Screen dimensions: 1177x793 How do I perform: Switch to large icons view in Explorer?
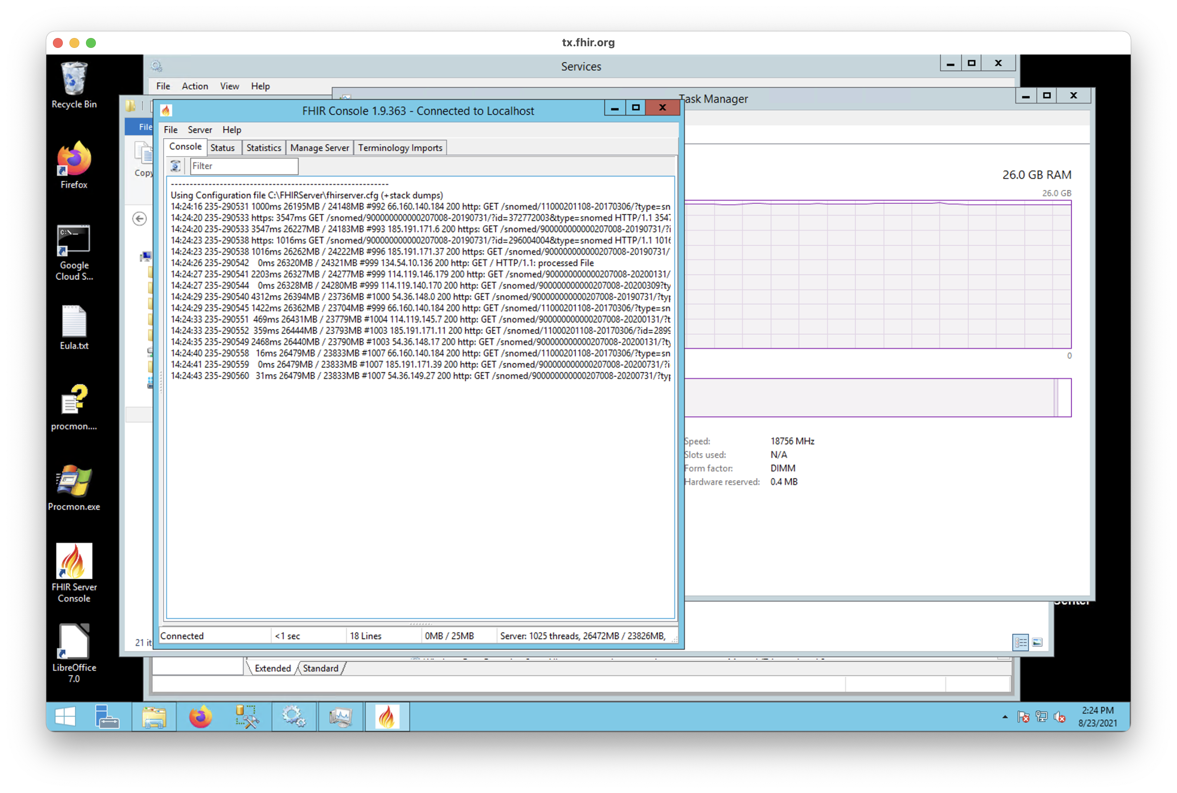(1037, 642)
